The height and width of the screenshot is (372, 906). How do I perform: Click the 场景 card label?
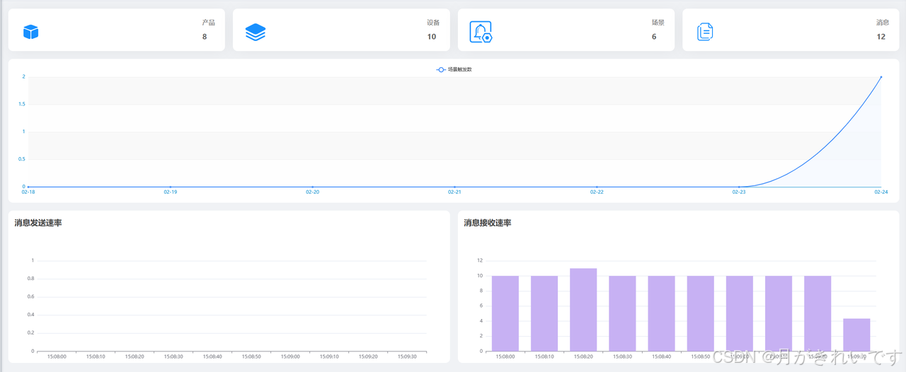[658, 23]
